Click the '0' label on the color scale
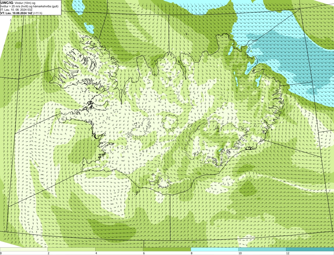 coord(1,253)
